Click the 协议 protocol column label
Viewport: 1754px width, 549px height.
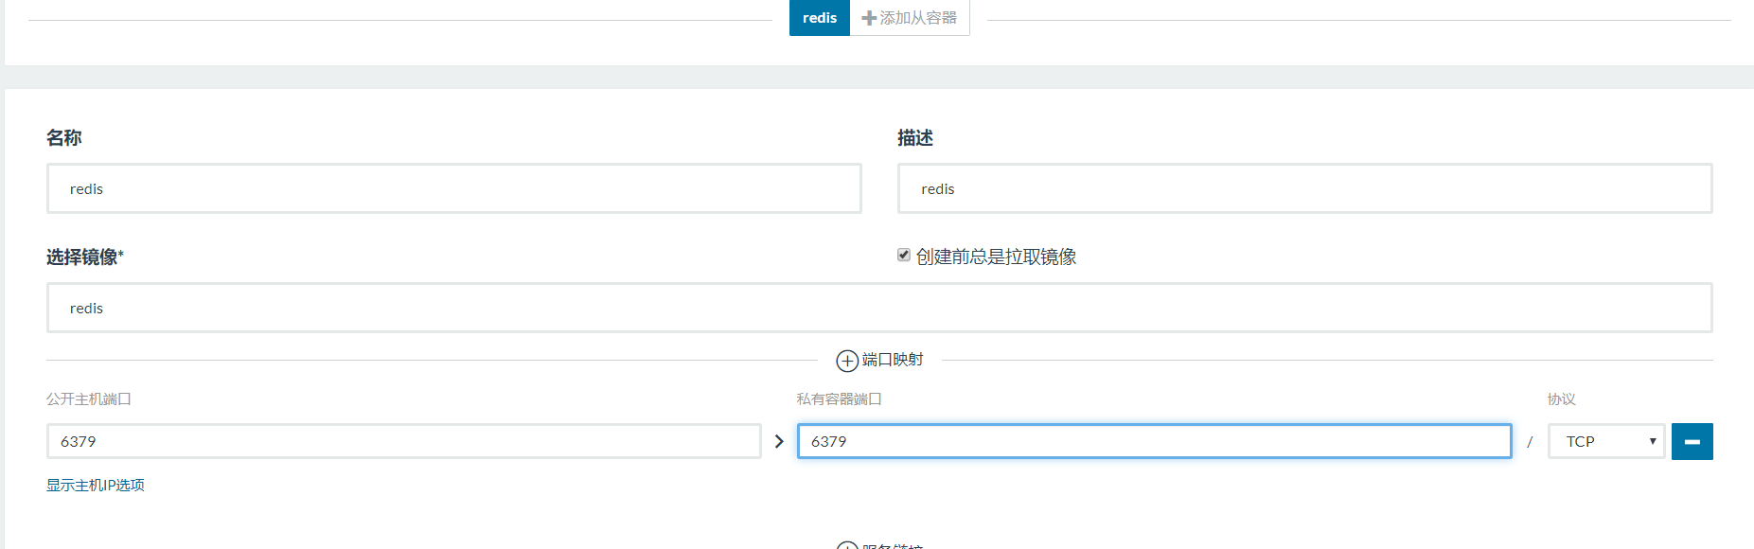1561,399
